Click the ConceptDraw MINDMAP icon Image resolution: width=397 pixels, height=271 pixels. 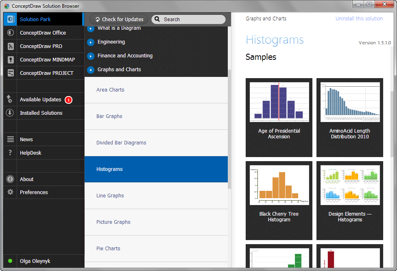pyautogui.click(x=11, y=60)
